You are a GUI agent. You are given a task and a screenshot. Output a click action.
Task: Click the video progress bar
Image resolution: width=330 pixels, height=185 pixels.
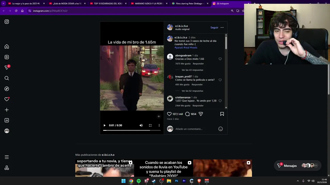(x=132, y=131)
